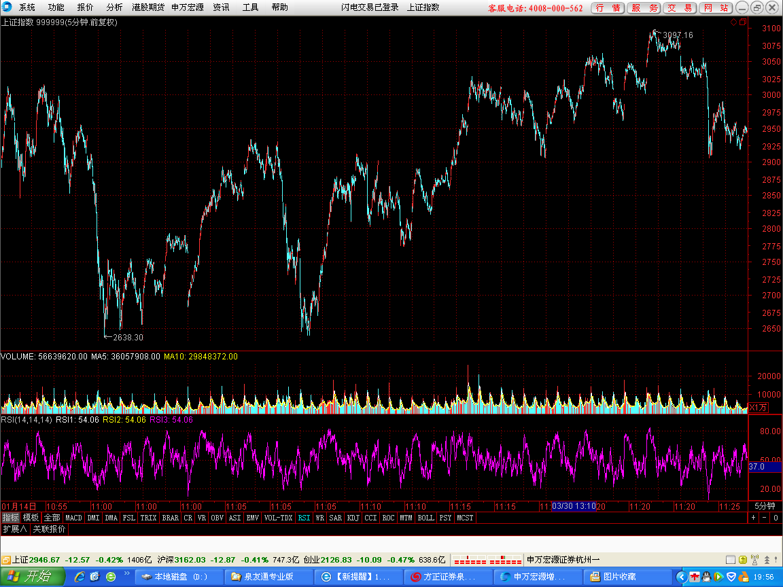
Task: Click the 5分钟 period selector
Action: click(765, 506)
